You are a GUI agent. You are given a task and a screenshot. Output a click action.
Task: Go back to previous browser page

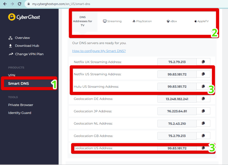click(x=5, y=4)
